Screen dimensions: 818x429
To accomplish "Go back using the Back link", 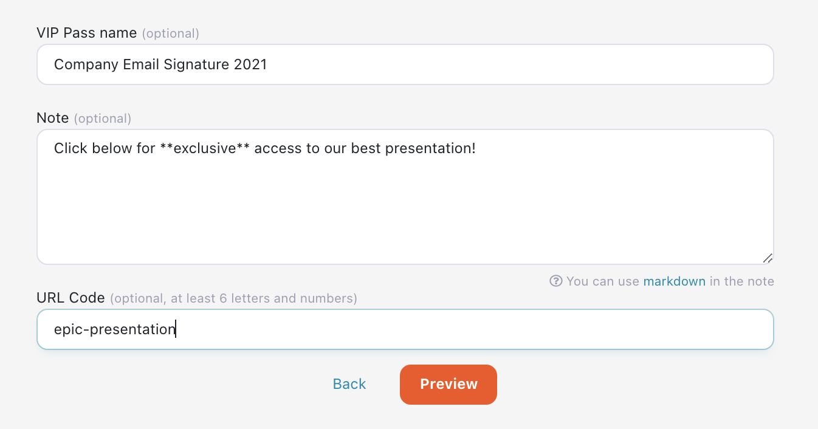I will pos(349,384).
